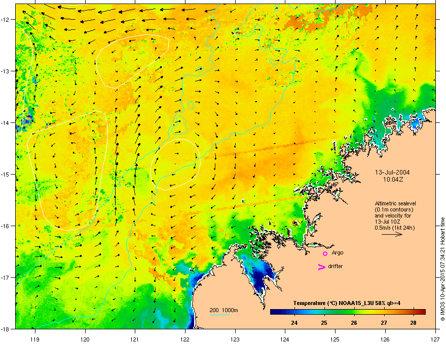
Task: Click the colorbar tick label 26
Action: pos(354,323)
